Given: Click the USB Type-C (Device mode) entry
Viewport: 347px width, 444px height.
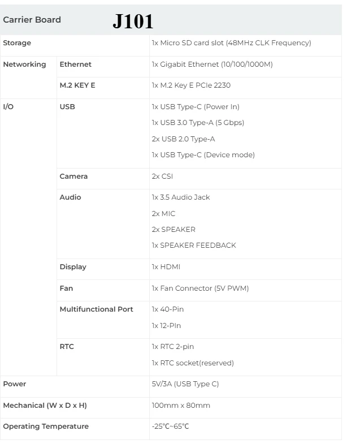Looking at the screenshot, I should tap(203, 155).
